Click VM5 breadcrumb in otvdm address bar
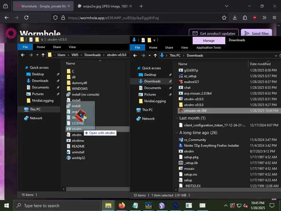 click(x=75, y=55)
